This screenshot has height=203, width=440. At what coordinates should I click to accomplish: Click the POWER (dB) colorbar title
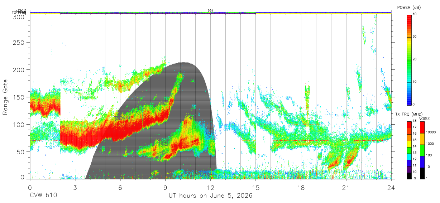click(x=409, y=8)
